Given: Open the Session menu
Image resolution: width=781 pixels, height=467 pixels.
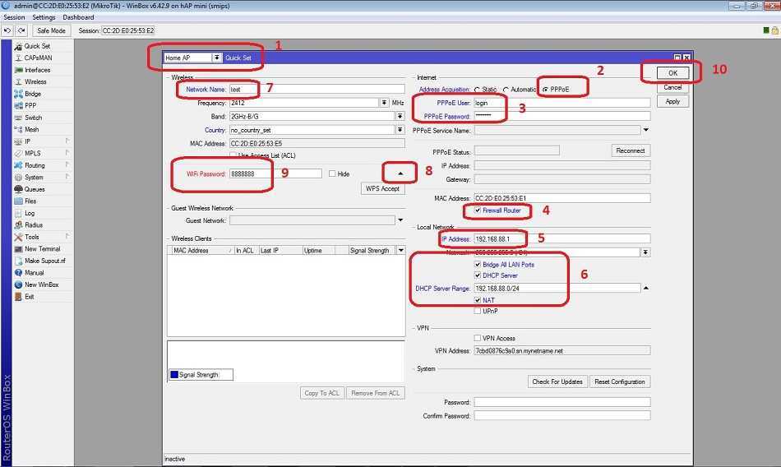Looking at the screenshot, I should coord(14,17).
